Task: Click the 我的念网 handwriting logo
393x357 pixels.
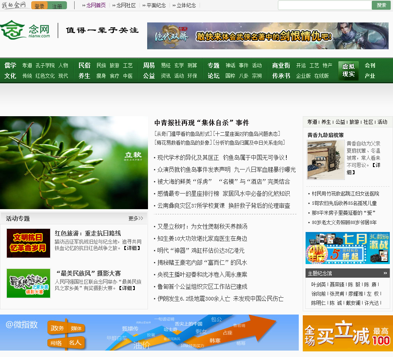Action: pos(14,5)
